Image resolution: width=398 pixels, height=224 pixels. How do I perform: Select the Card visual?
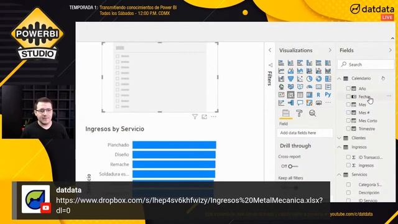click(x=318, y=87)
